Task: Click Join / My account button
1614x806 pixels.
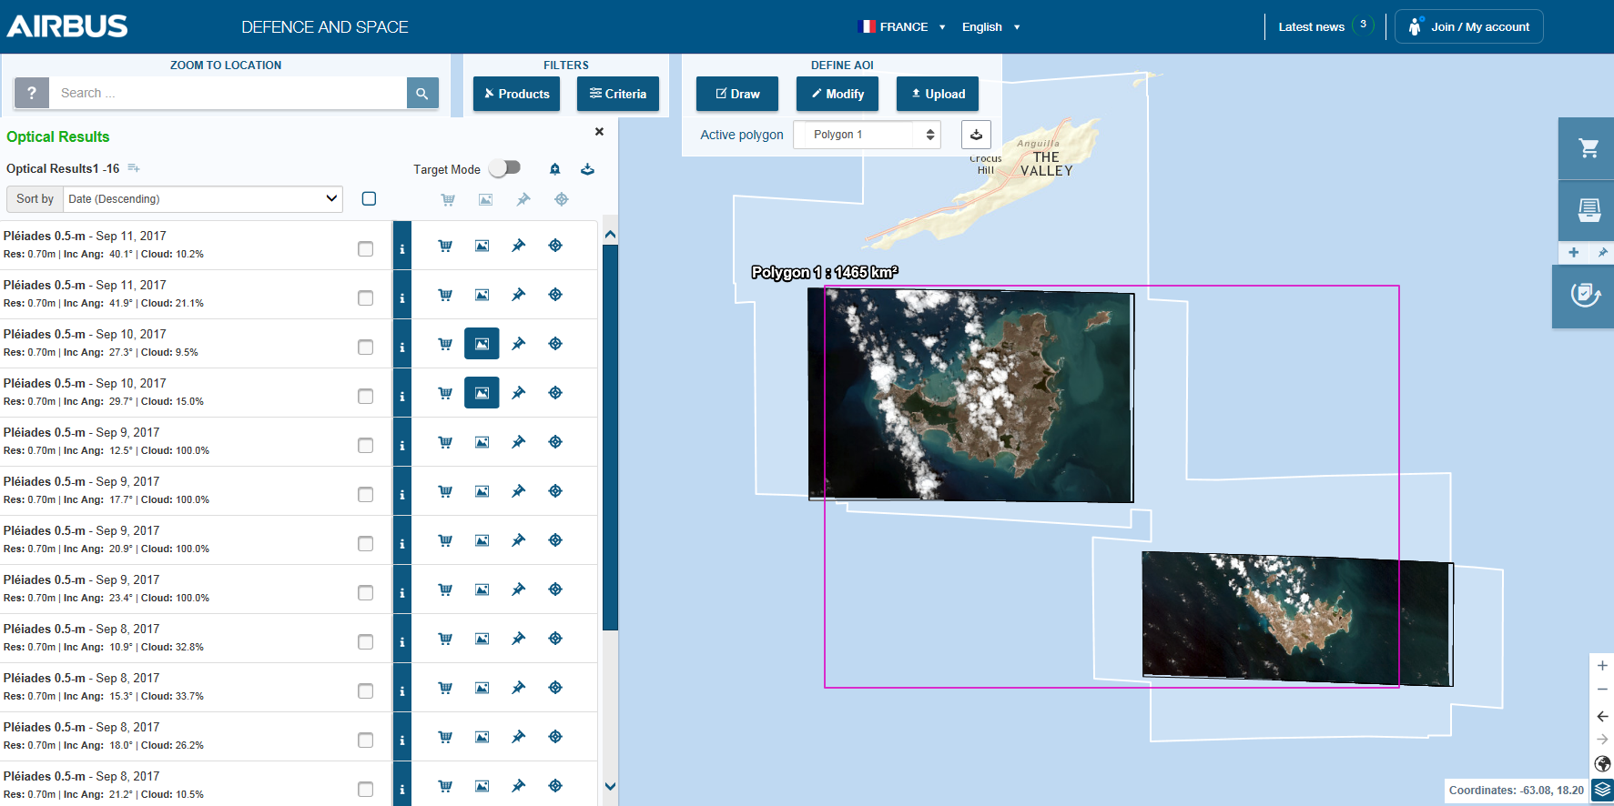Action: pyautogui.click(x=1468, y=26)
